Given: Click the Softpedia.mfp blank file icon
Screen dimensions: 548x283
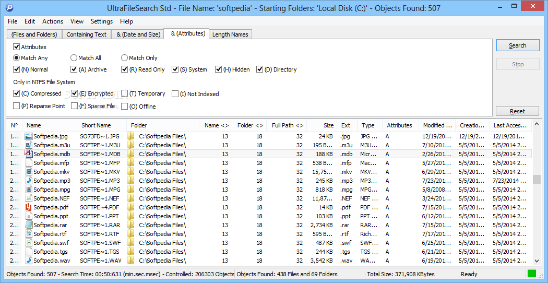Looking at the screenshot, I should [29, 163].
